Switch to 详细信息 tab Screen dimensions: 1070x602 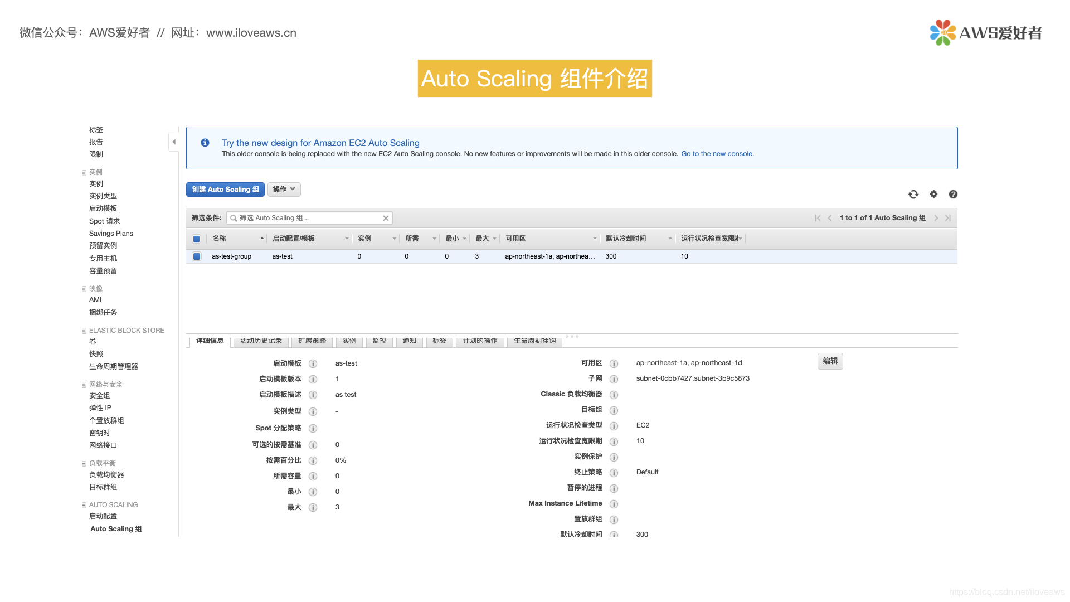point(210,341)
